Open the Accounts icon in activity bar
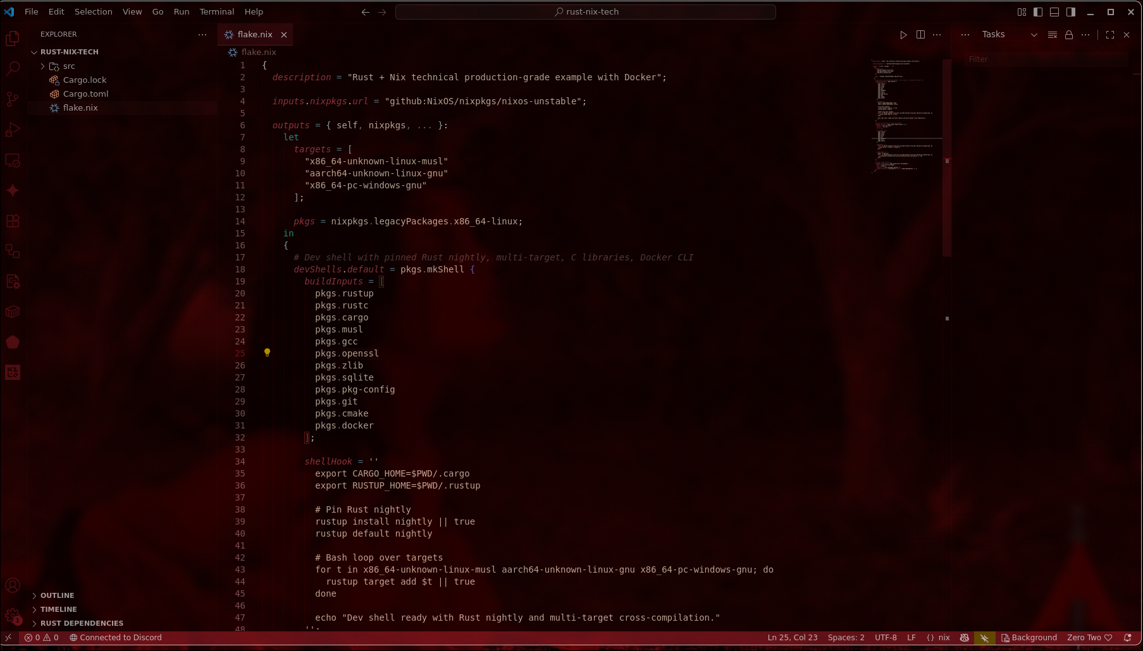The width and height of the screenshot is (1143, 651). pos(13,586)
